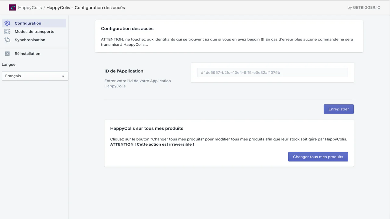The image size is (390, 219).
Task: Click Changer tous mes produits button
Action: pos(318,157)
